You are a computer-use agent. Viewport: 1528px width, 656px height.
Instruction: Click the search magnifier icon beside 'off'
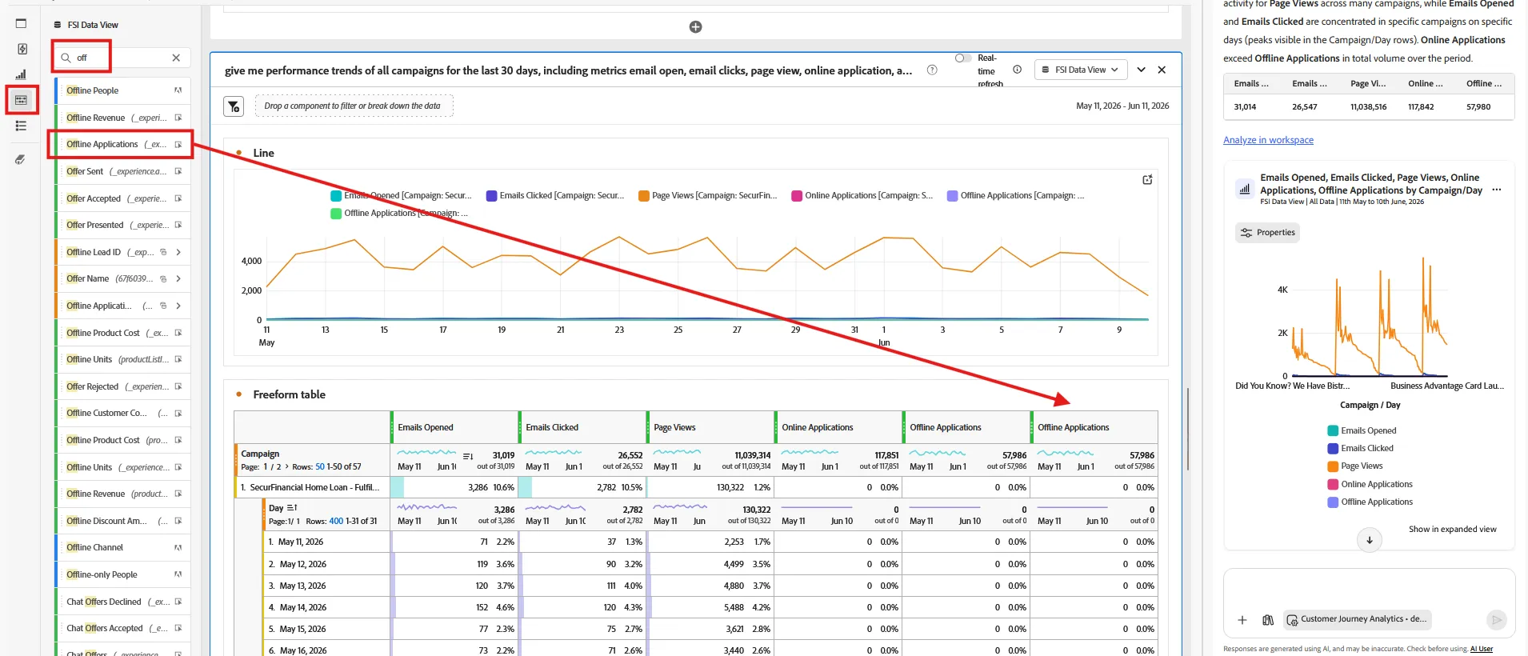(x=66, y=58)
